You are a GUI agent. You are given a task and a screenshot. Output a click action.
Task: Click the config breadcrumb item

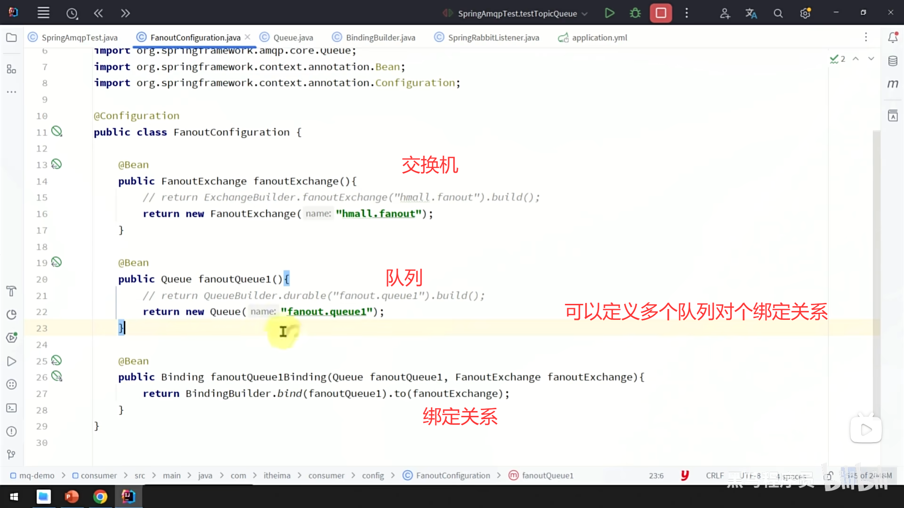(x=373, y=476)
